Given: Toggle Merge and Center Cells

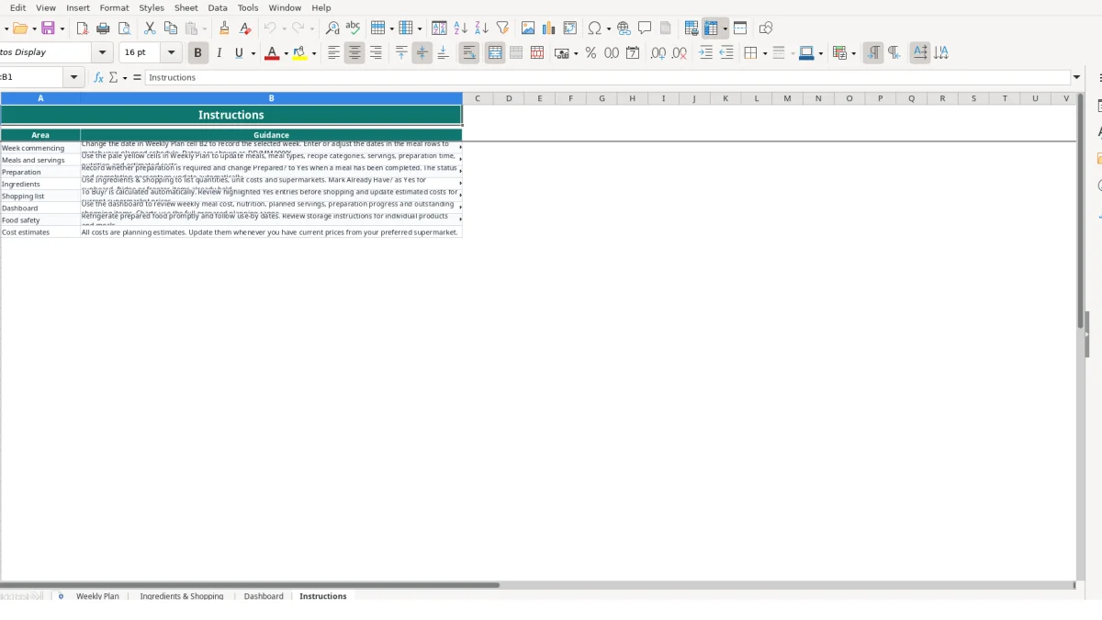Looking at the screenshot, I should click(495, 53).
